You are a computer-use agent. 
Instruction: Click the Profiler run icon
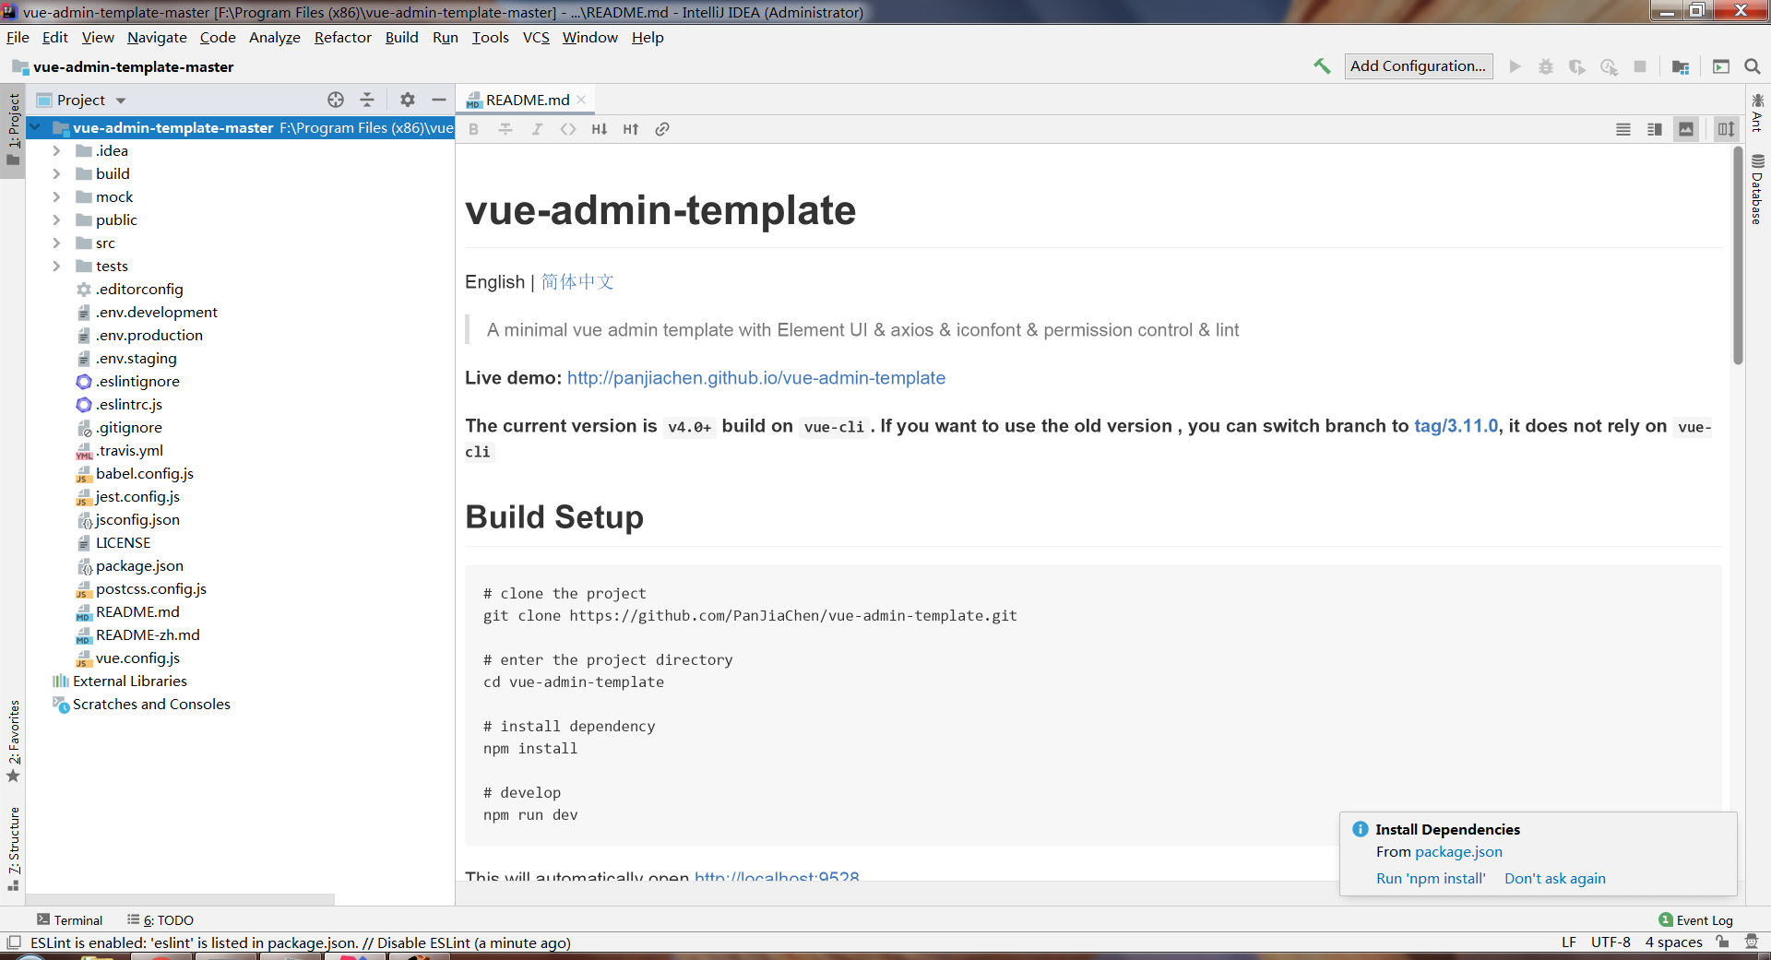point(1609,66)
